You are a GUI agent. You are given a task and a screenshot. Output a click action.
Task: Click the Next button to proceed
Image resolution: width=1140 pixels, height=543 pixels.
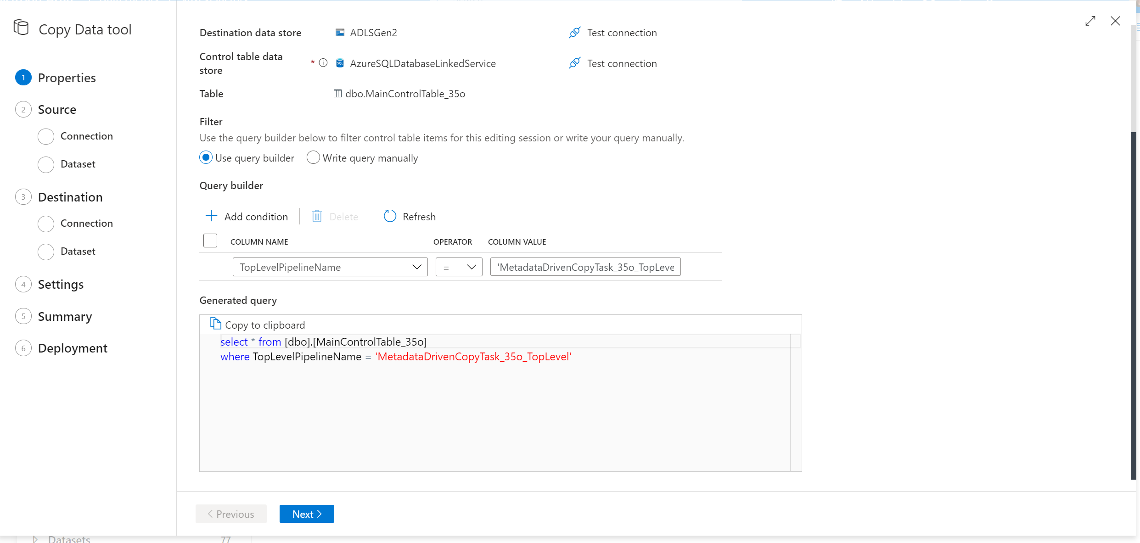click(308, 514)
